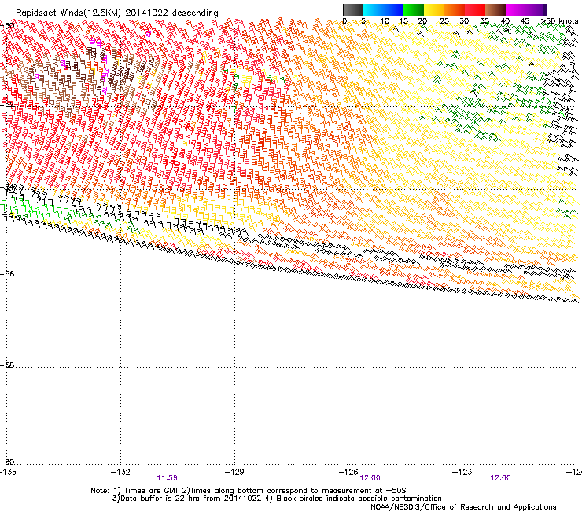Click the purple '11:59' time label
The width and height of the screenshot is (582, 512).
(x=167, y=478)
